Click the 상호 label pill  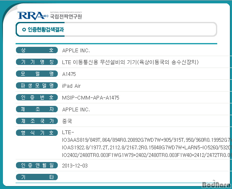[37, 50]
